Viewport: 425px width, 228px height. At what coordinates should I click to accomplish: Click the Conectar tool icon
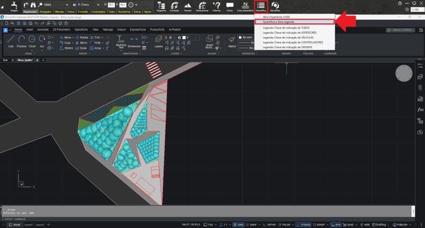coord(174,5)
